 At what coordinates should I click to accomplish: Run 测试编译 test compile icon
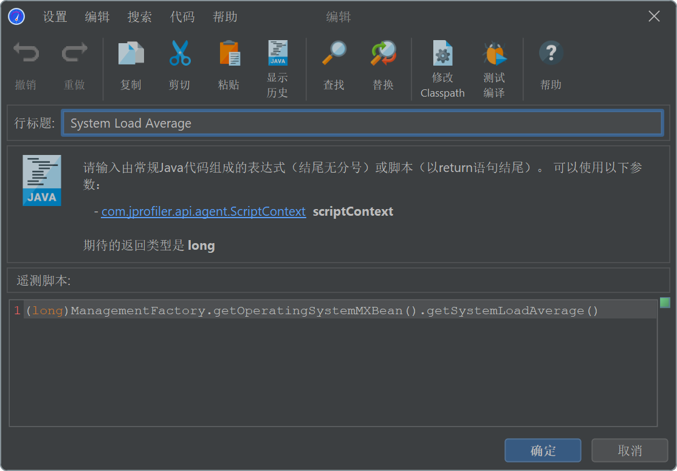tap(494, 53)
